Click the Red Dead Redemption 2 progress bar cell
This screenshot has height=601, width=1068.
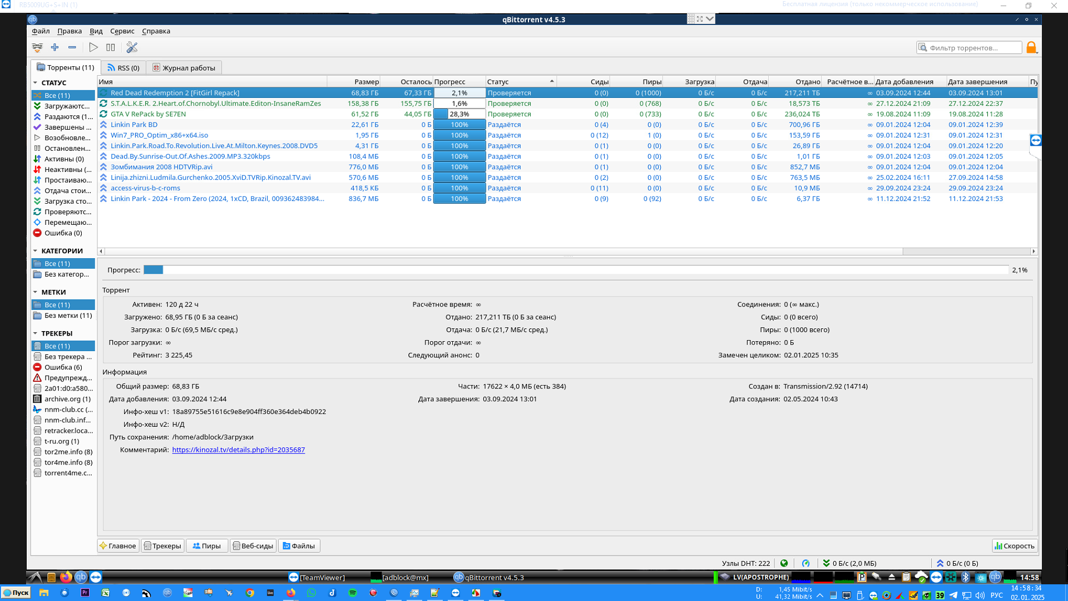point(459,93)
